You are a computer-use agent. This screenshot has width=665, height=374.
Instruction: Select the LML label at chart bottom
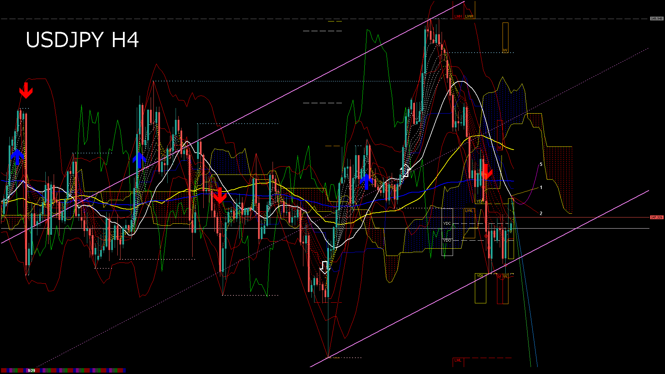[x=458, y=360]
